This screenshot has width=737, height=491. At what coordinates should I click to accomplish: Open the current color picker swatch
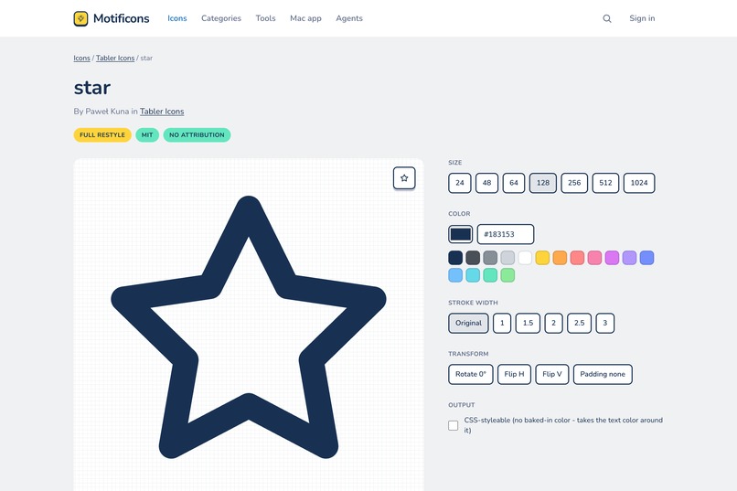point(460,234)
